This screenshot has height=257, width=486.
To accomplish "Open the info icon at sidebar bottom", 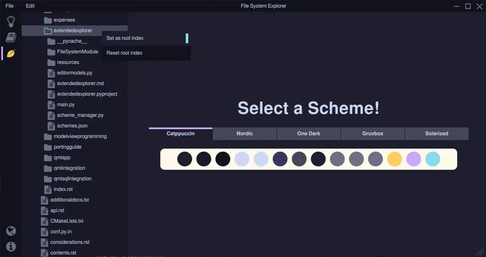I will (11, 246).
